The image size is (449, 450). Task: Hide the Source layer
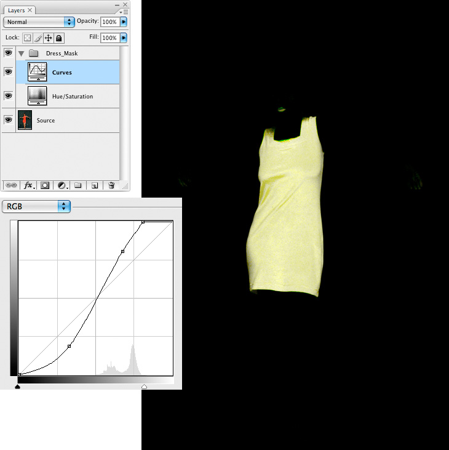click(x=8, y=120)
